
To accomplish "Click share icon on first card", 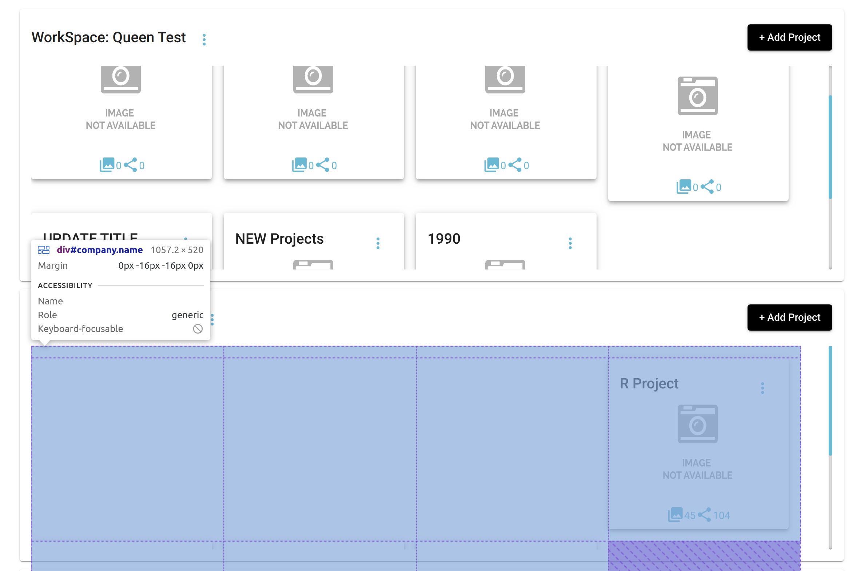I will point(130,165).
